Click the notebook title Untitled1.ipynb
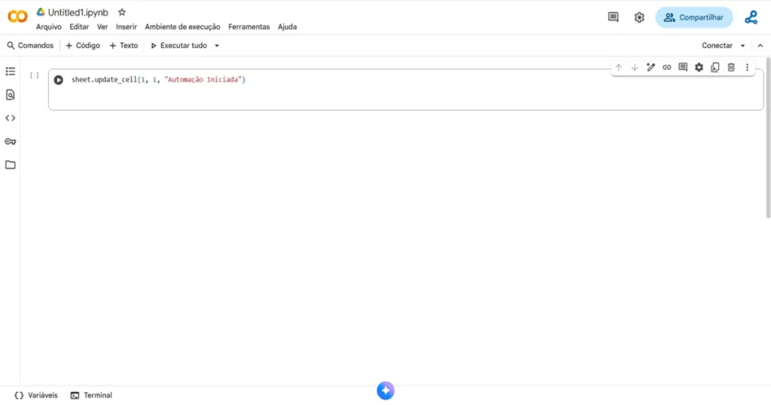 click(x=78, y=12)
